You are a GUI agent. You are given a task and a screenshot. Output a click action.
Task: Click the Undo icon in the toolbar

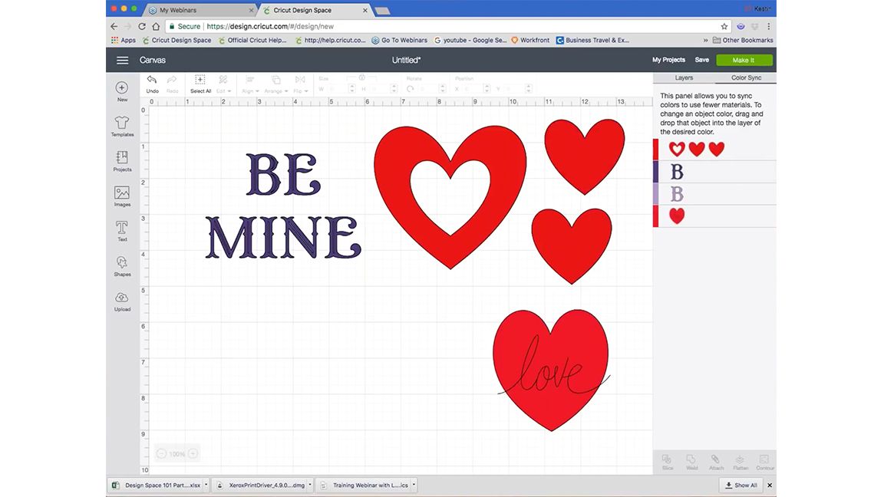tap(151, 81)
